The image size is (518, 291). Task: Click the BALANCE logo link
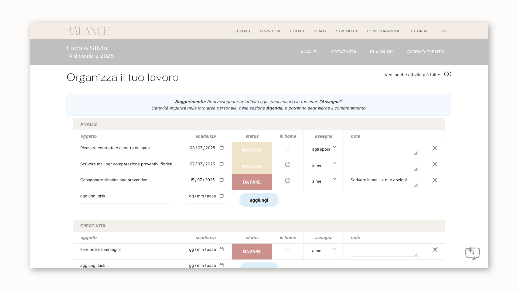point(87,31)
